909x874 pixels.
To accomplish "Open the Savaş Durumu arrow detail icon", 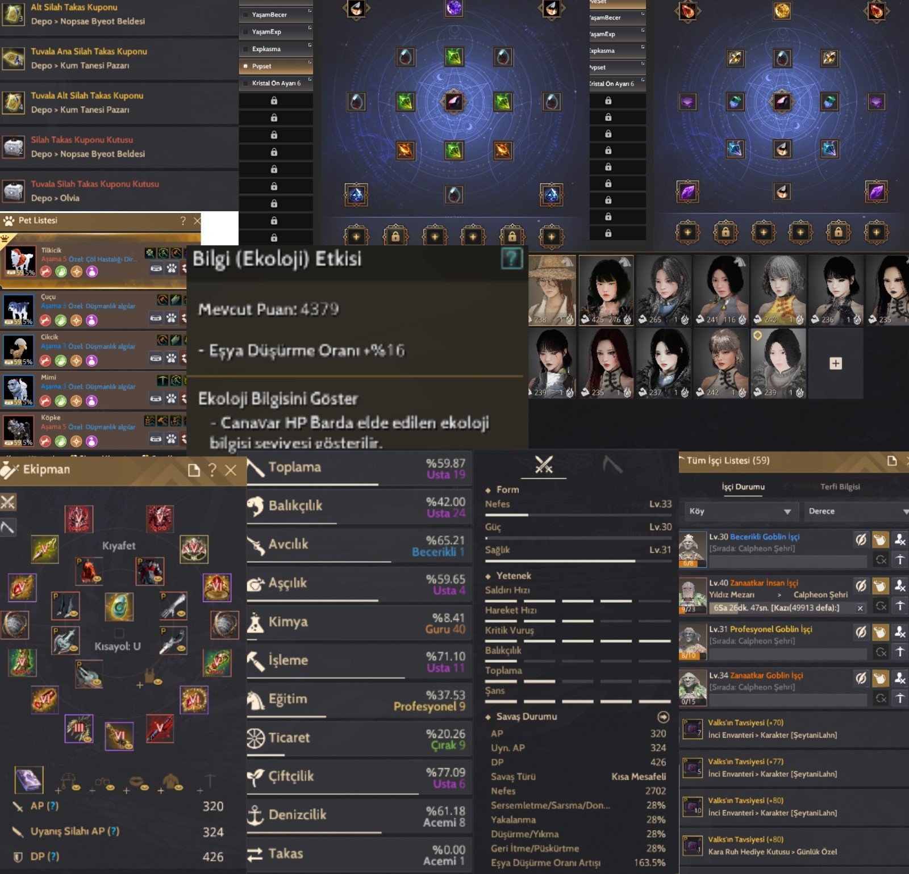I will pyautogui.click(x=663, y=717).
